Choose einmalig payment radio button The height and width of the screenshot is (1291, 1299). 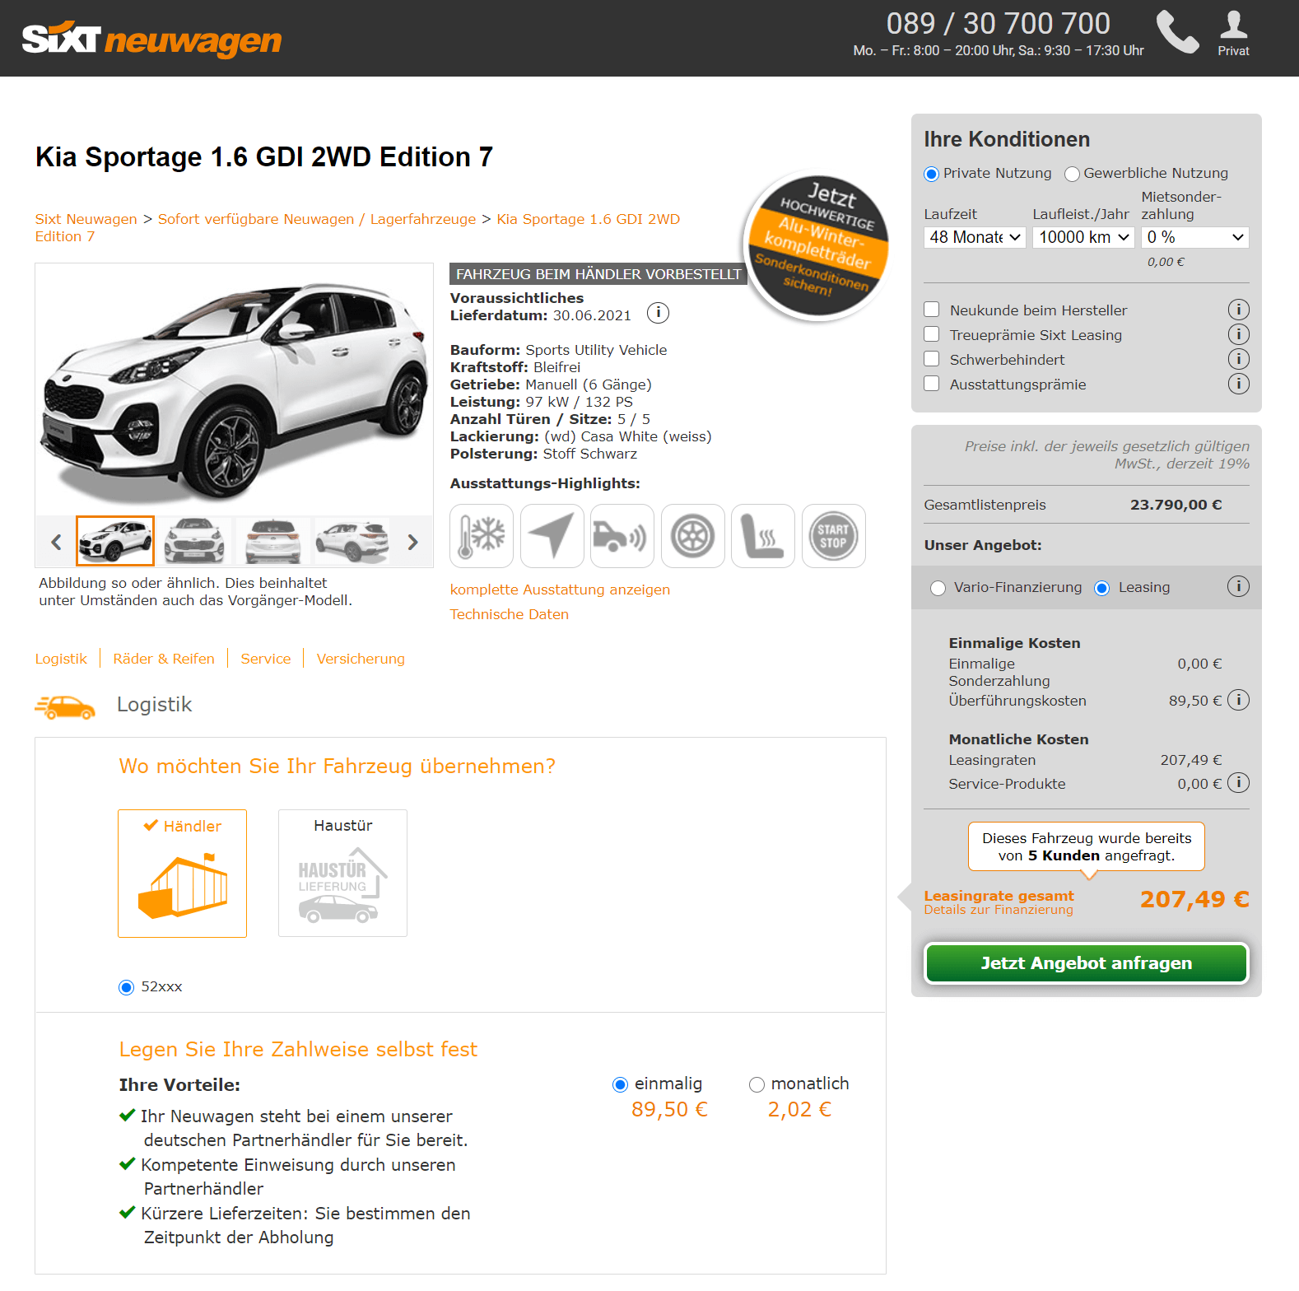click(x=621, y=1084)
